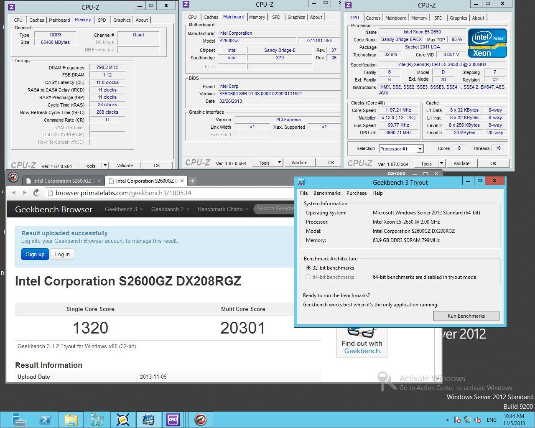535x428 pixels.
Task: Click the network tray icon
Action: point(468,420)
